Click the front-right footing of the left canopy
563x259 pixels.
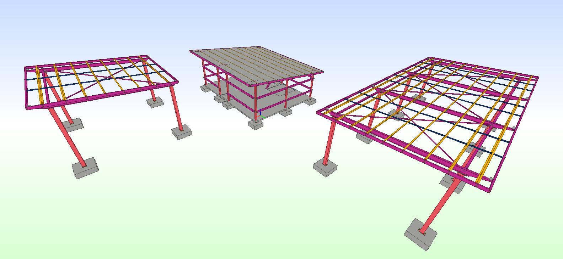click(x=182, y=133)
